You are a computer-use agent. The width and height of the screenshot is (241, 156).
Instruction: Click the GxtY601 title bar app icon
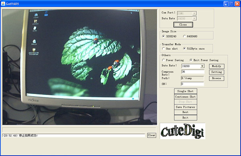(x=3, y=4)
